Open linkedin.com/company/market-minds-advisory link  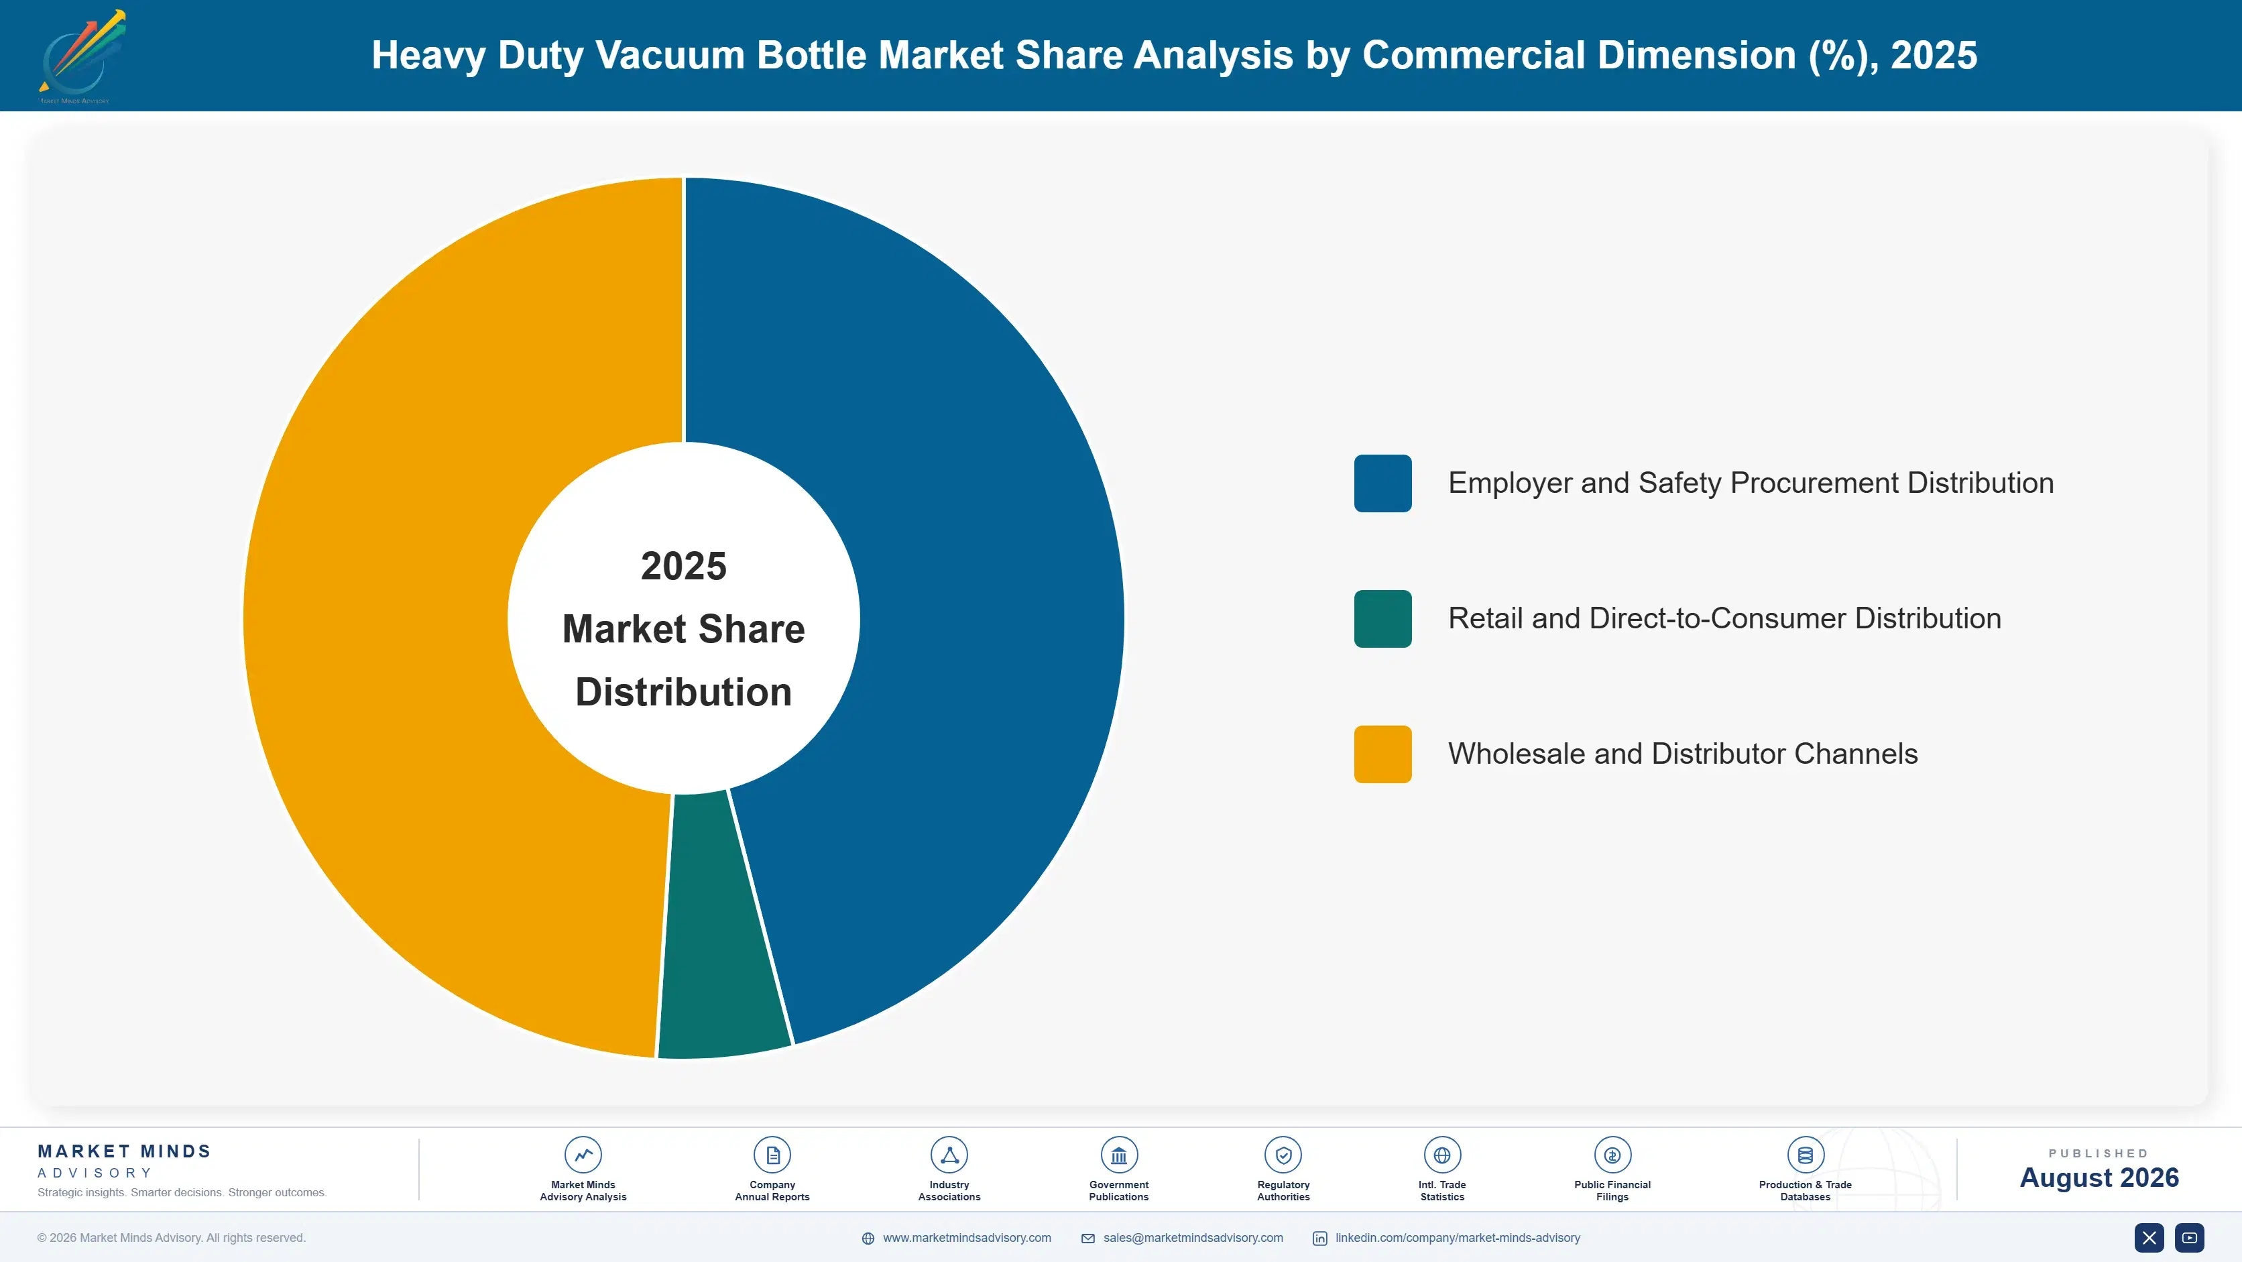click(x=1458, y=1238)
